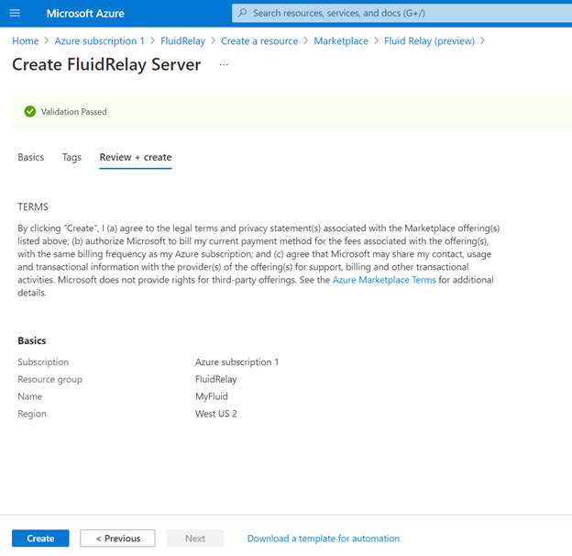This screenshot has width=572, height=556.
Task: Open the Azure Marketplace Terms link
Action: 384,280
